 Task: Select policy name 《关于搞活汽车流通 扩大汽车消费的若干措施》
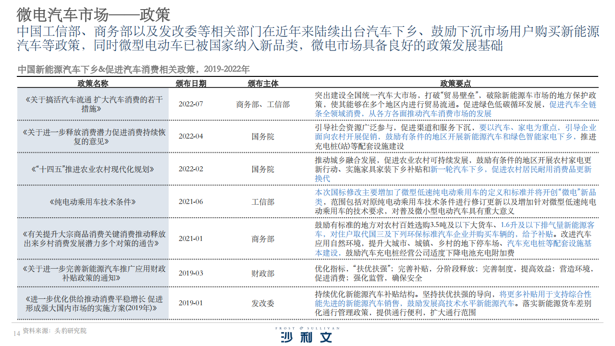[93, 104]
